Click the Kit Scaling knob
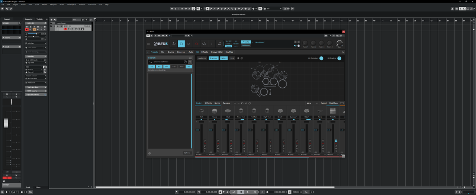The image size is (476, 195). [x=339, y=58]
